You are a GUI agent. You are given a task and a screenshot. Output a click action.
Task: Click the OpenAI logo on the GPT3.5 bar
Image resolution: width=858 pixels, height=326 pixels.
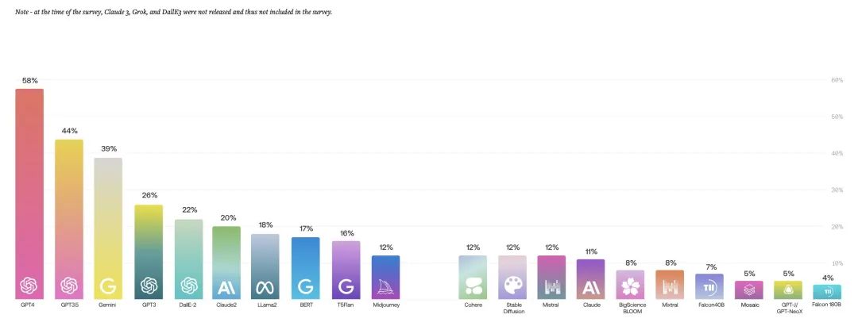coord(69,285)
